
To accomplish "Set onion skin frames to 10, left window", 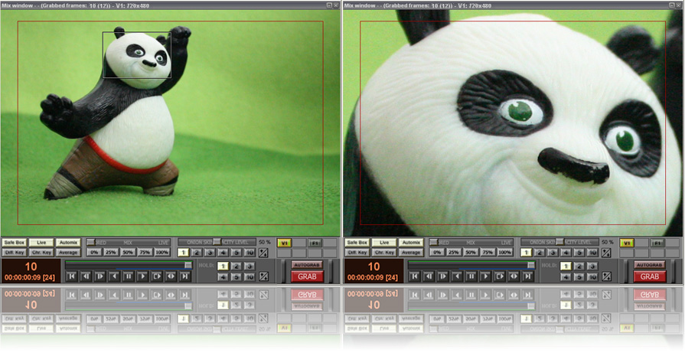I will pos(250,253).
